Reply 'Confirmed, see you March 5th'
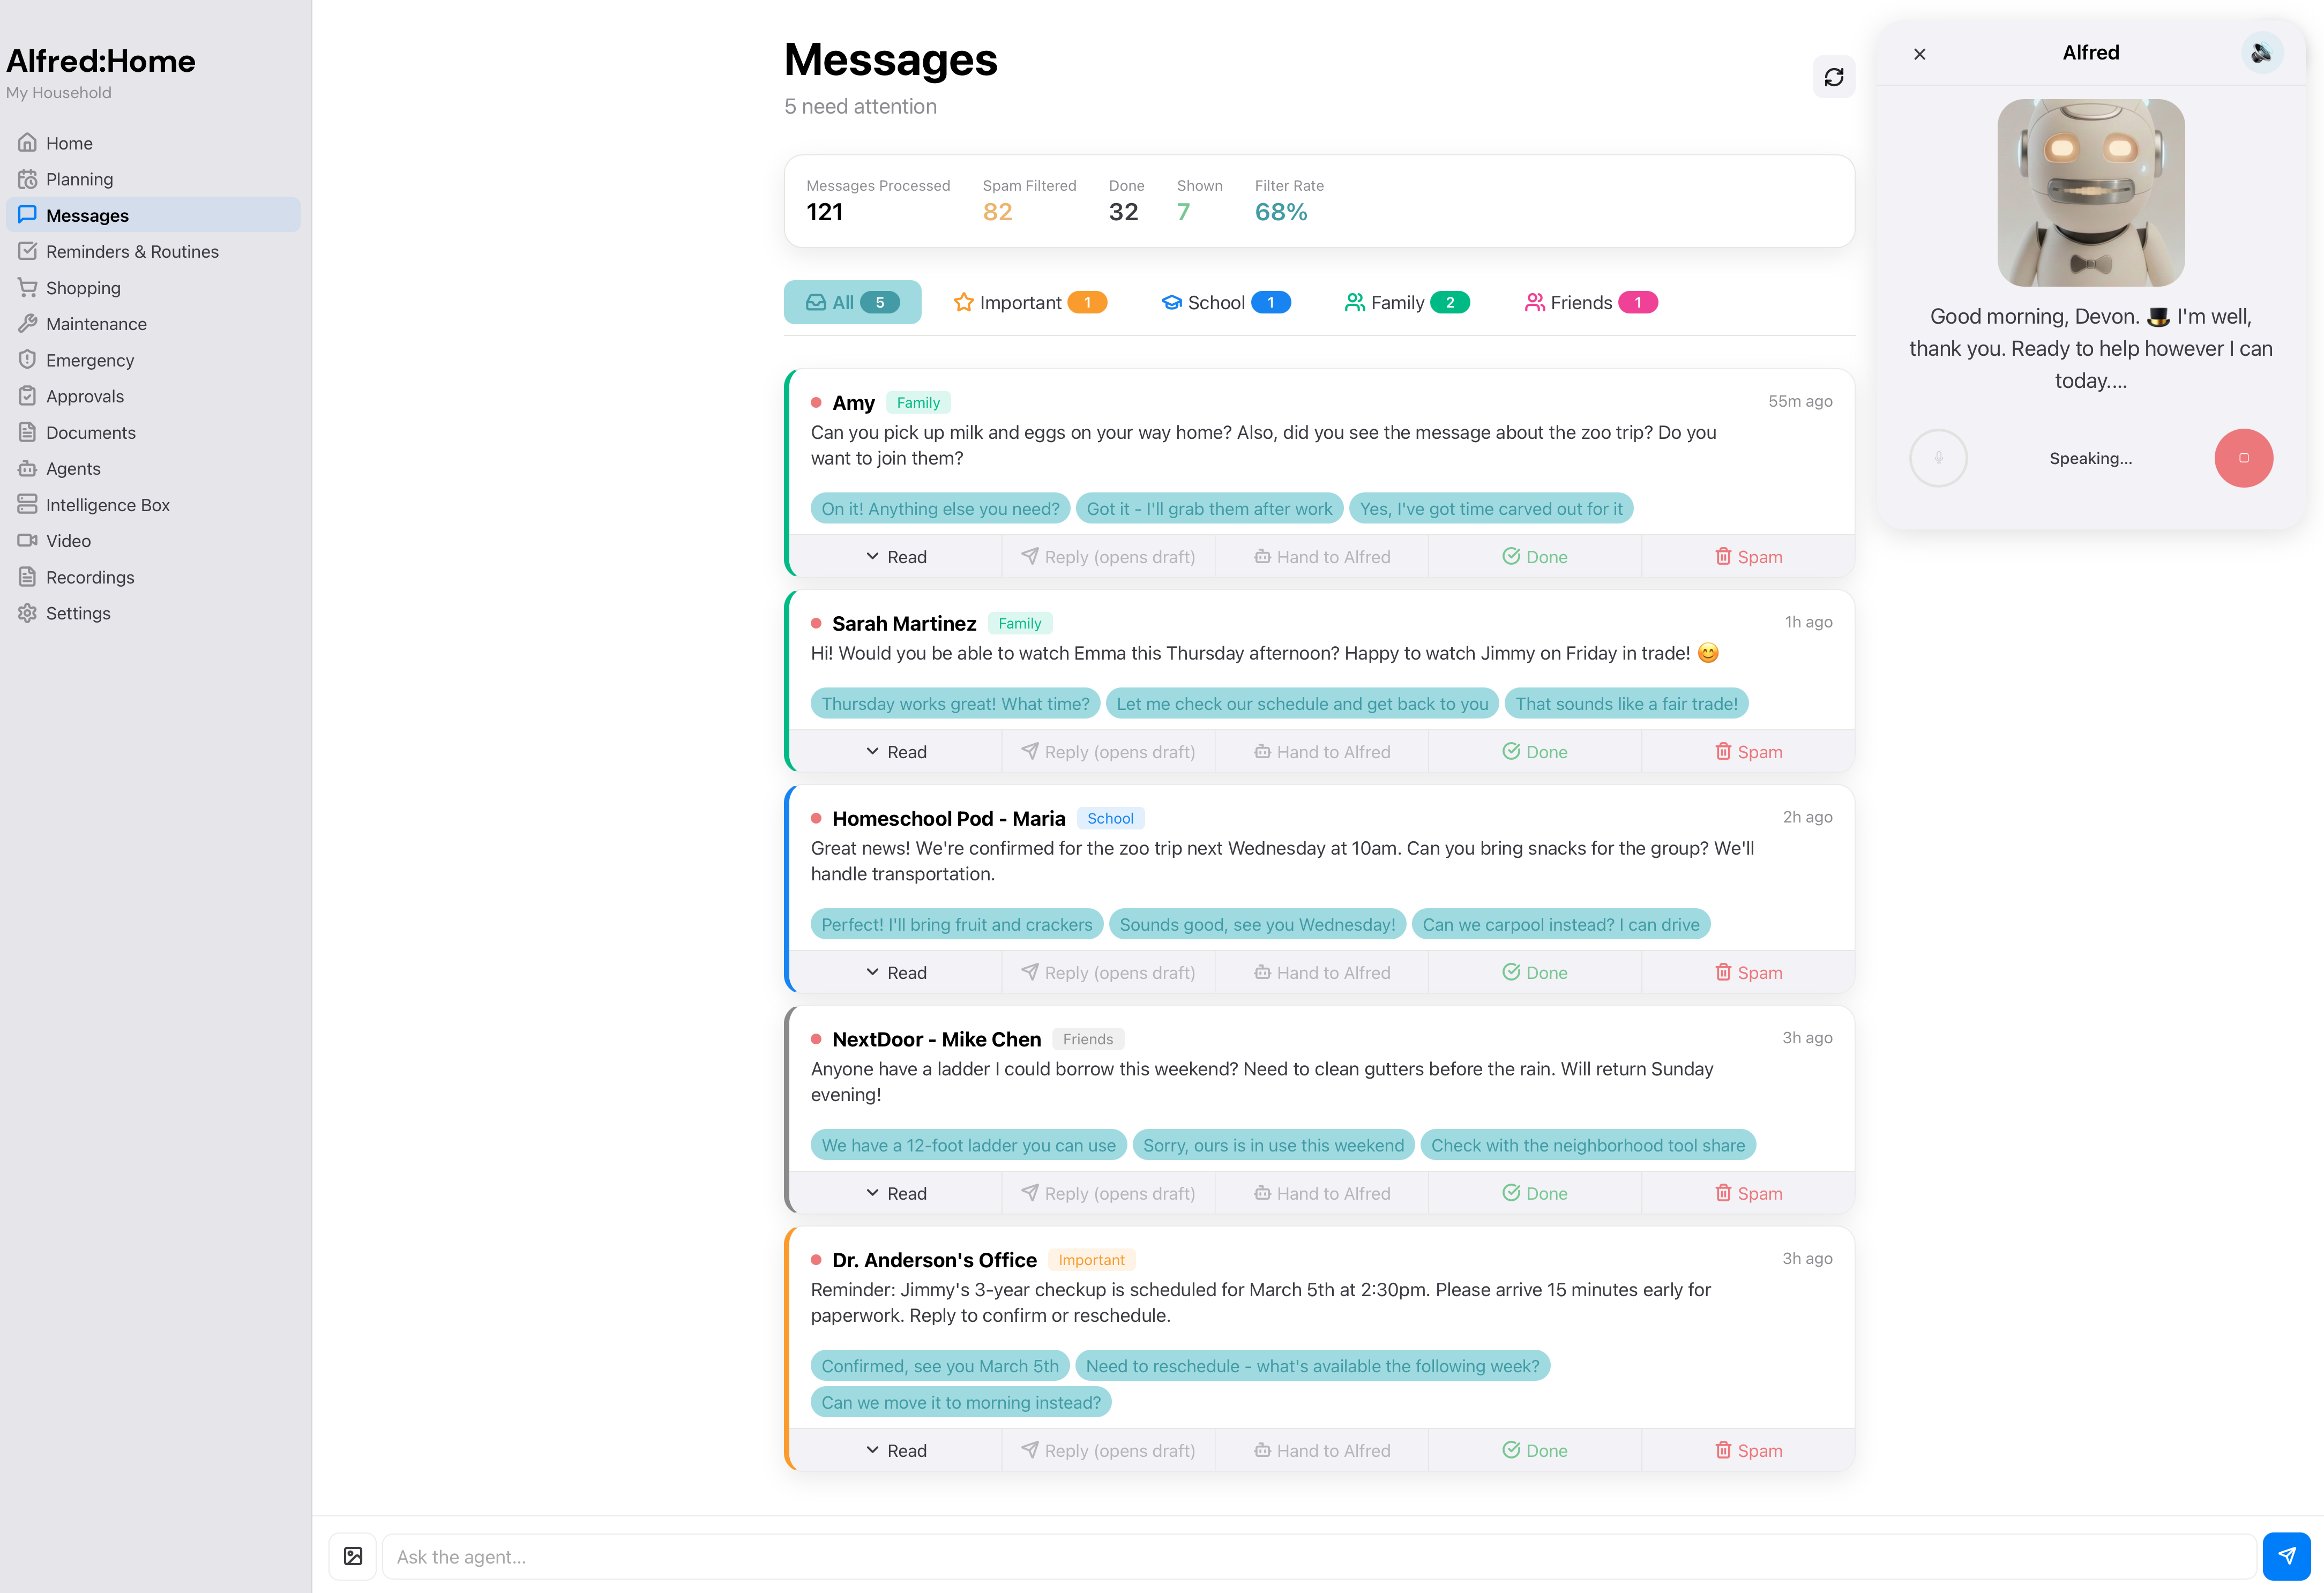The image size is (2324, 1593). tap(939, 1365)
